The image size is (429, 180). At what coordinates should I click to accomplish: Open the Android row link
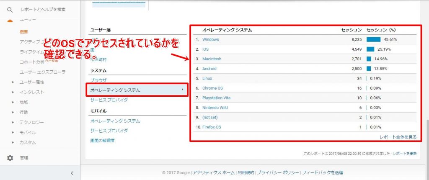[209, 69]
